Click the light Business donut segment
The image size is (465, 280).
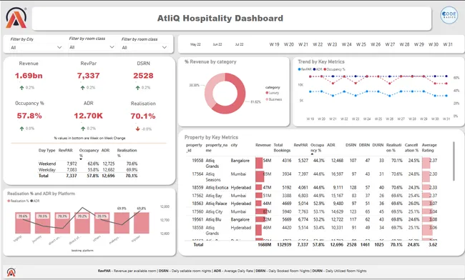(209, 89)
